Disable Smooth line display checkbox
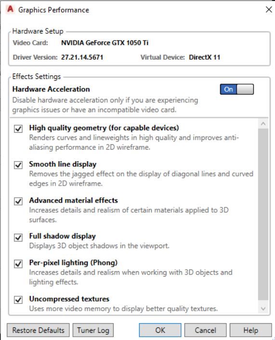Screen dimensions: 275x340 click(18, 165)
